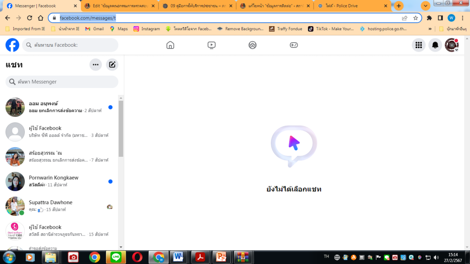
Task: Open the Facebook Gaming icon
Action: (x=294, y=45)
